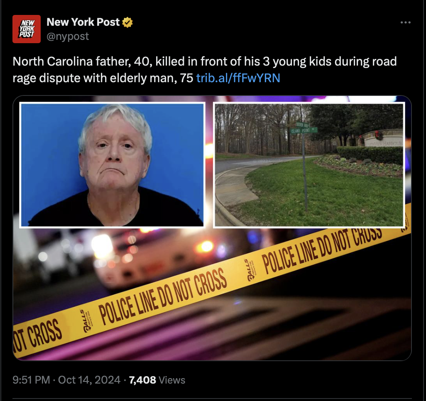Click the mugshot photo of elderly man

tap(112, 165)
